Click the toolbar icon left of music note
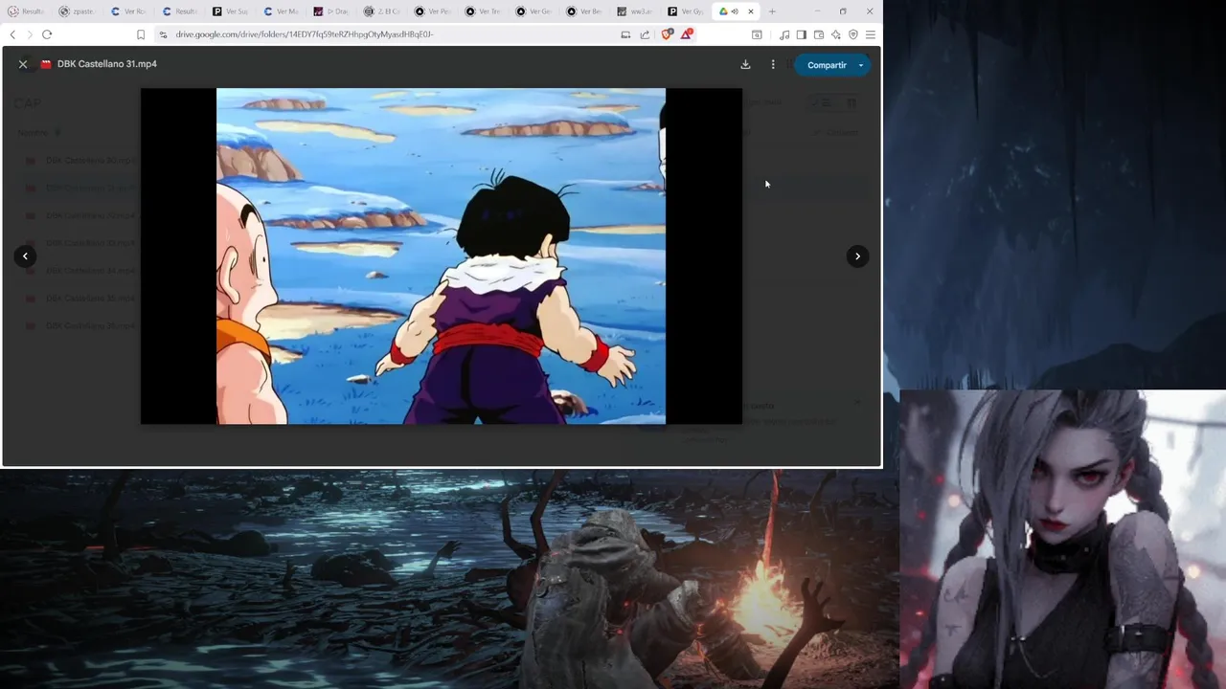The height and width of the screenshot is (689, 1226). tap(757, 34)
